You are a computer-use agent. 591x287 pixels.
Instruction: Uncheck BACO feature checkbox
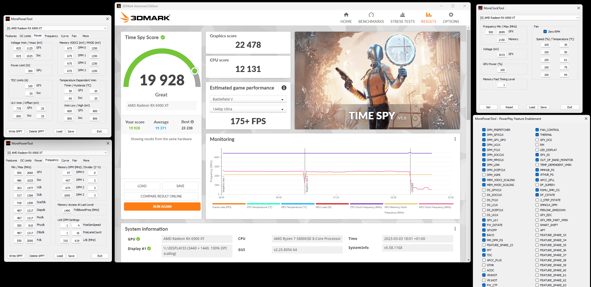click(x=484, y=235)
